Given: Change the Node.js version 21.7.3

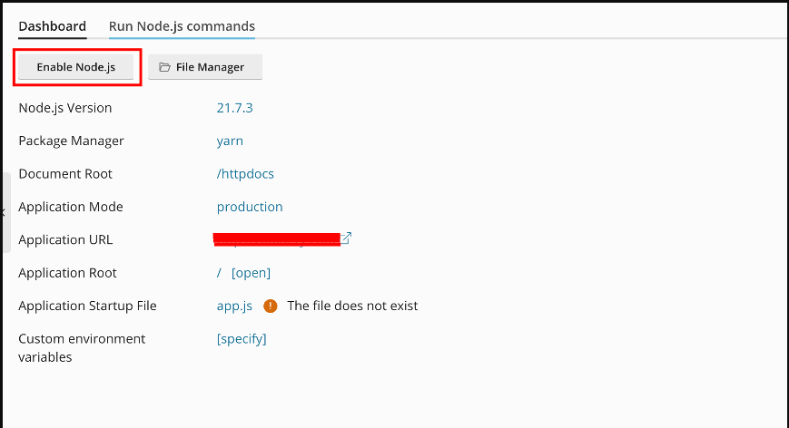Looking at the screenshot, I should [234, 108].
